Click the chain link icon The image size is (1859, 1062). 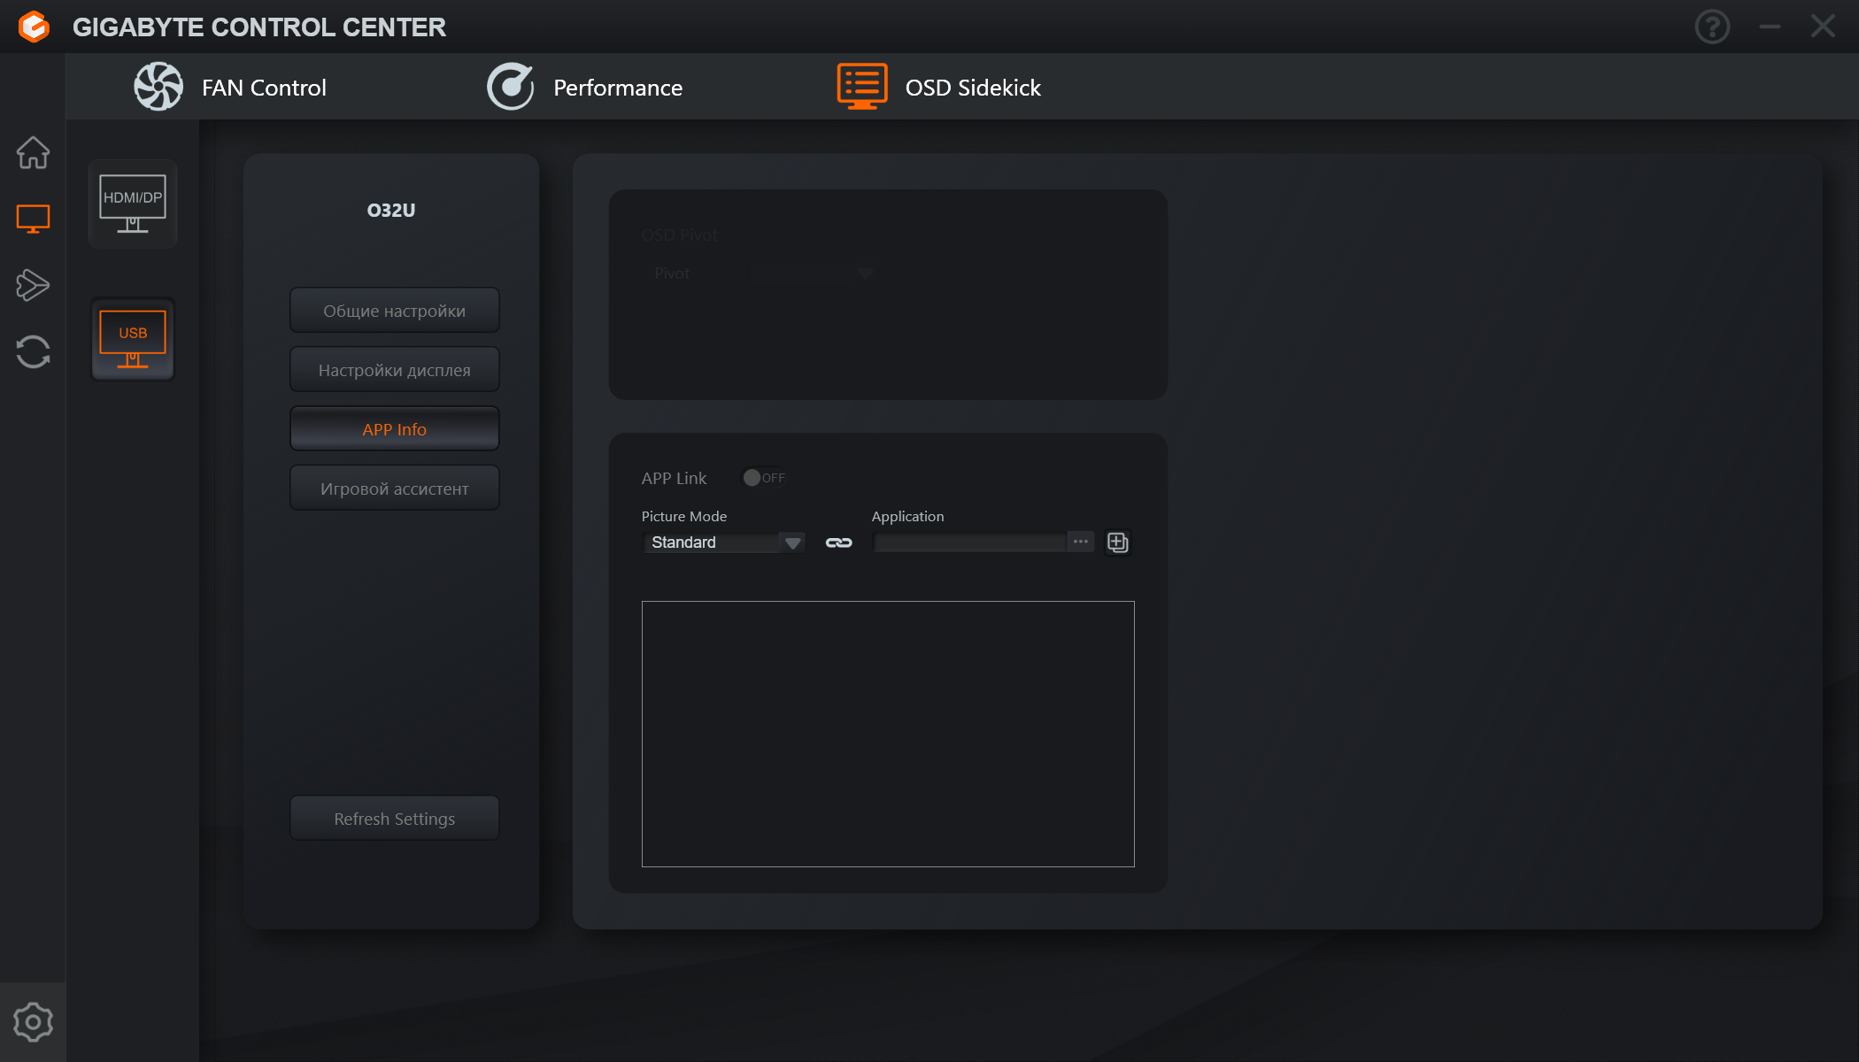[838, 543]
